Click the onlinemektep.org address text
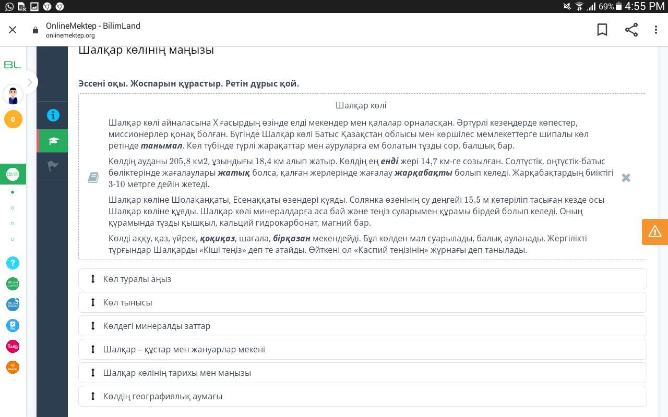668x417 pixels. pos(70,35)
